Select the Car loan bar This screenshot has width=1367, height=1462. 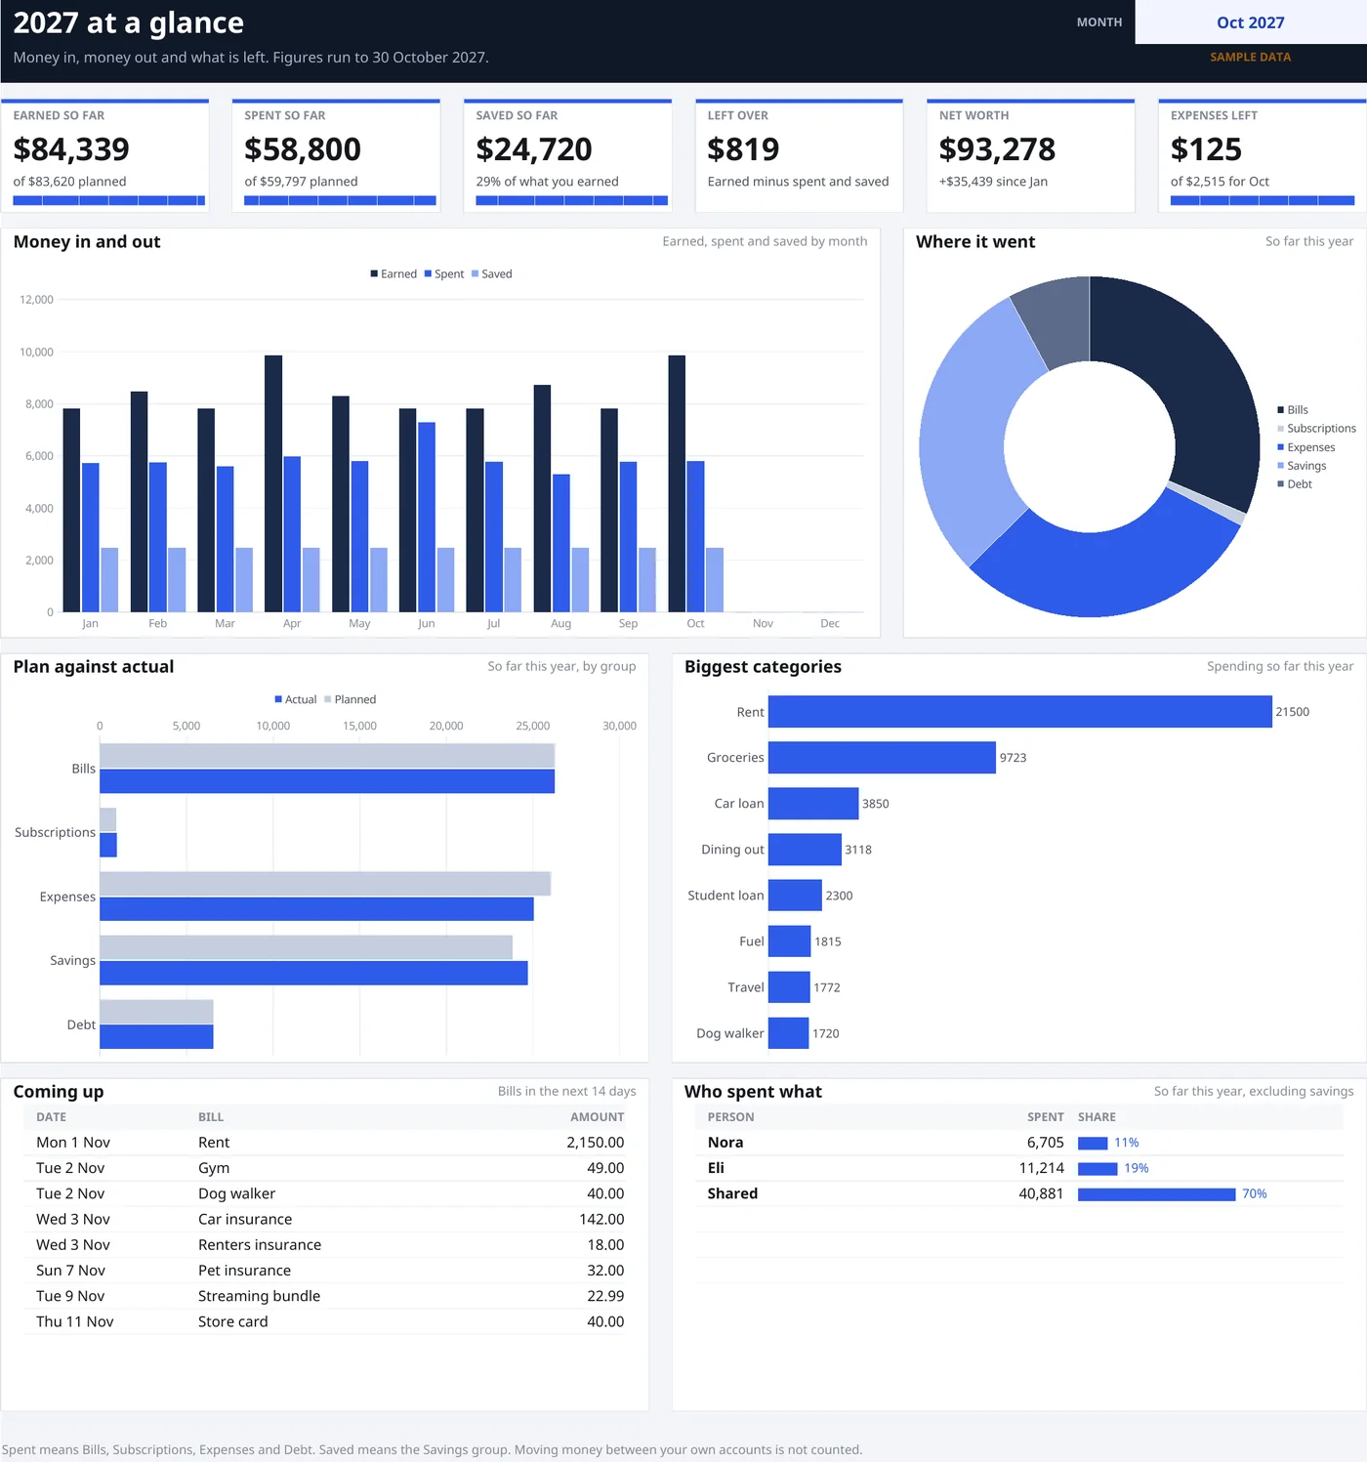[x=813, y=804]
